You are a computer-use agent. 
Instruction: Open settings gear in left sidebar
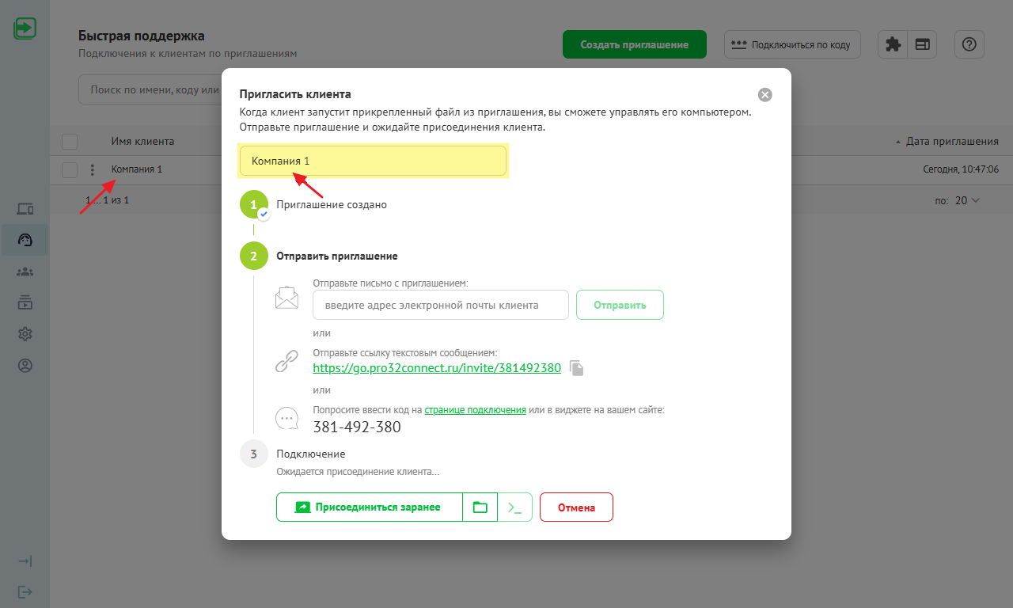pos(25,334)
